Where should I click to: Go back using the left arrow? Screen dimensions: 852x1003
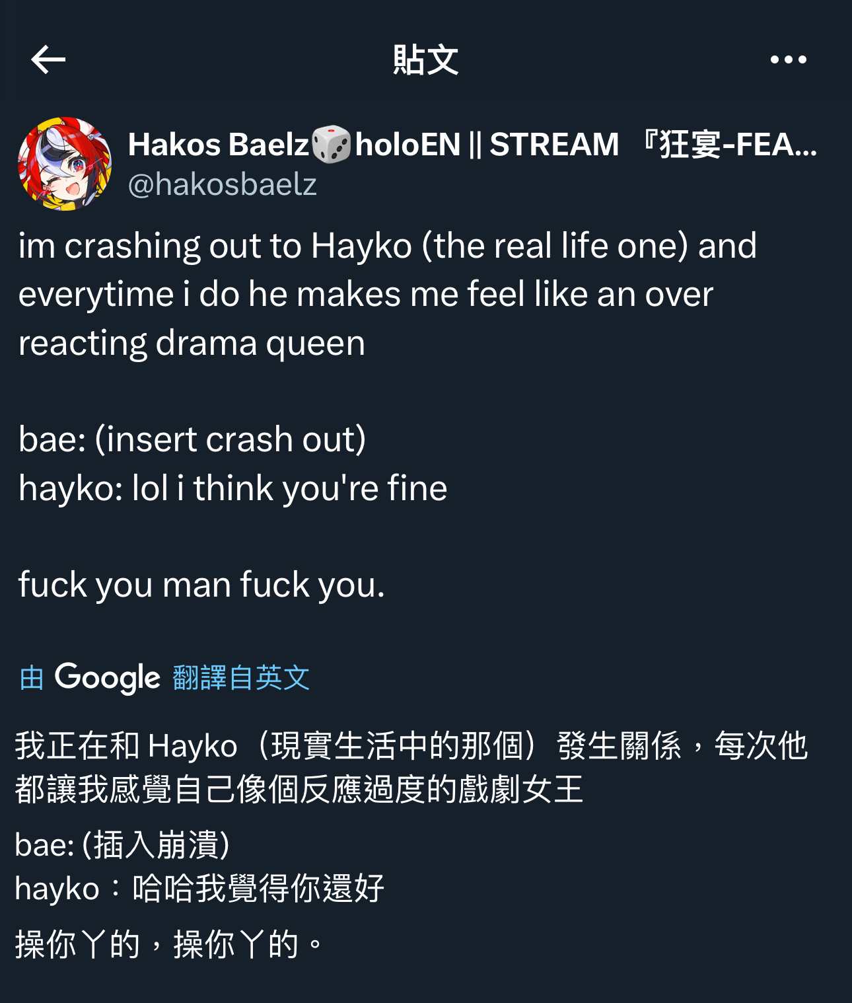point(48,59)
